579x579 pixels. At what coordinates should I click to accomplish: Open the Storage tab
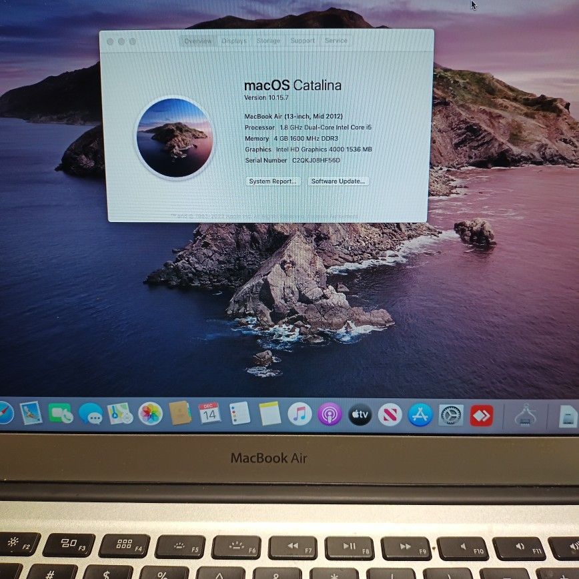point(268,41)
